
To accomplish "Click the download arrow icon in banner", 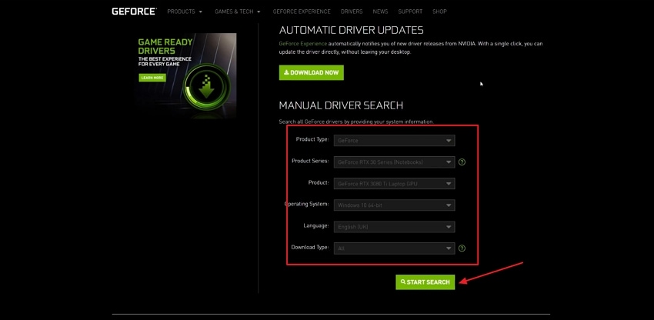I will click(206, 86).
